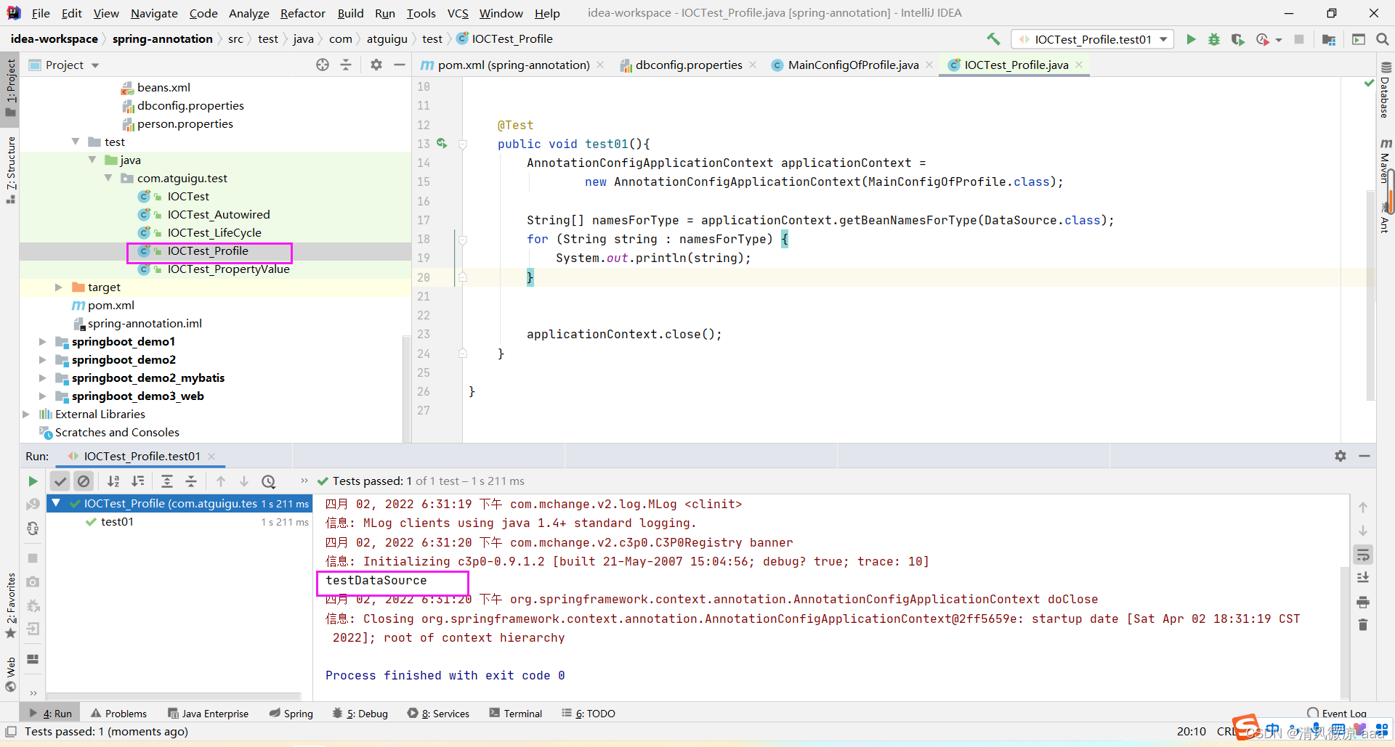Expand springboot_demo1 module

coord(42,341)
